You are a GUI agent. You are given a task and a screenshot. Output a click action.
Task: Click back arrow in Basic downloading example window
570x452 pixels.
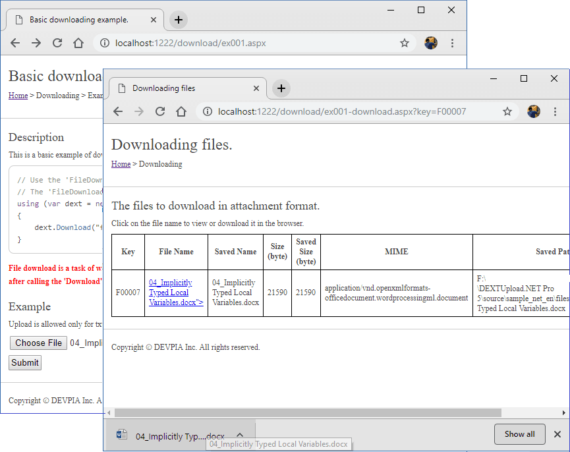(15, 43)
